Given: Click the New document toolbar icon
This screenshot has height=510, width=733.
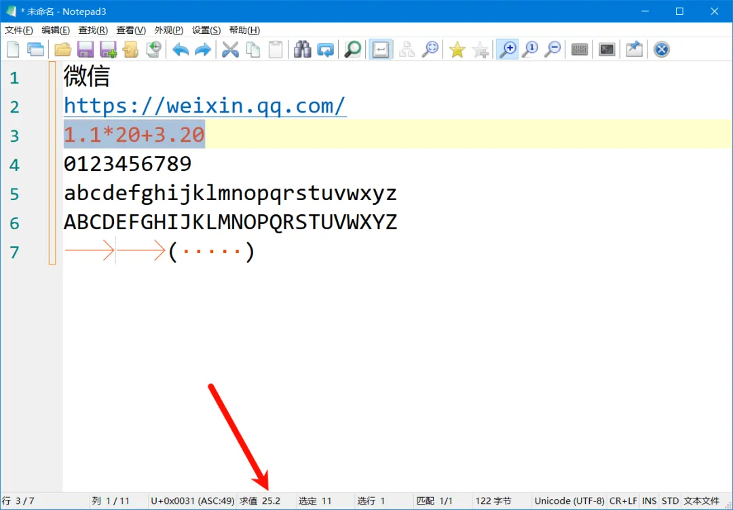Looking at the screenshot, I should point(13,50).
